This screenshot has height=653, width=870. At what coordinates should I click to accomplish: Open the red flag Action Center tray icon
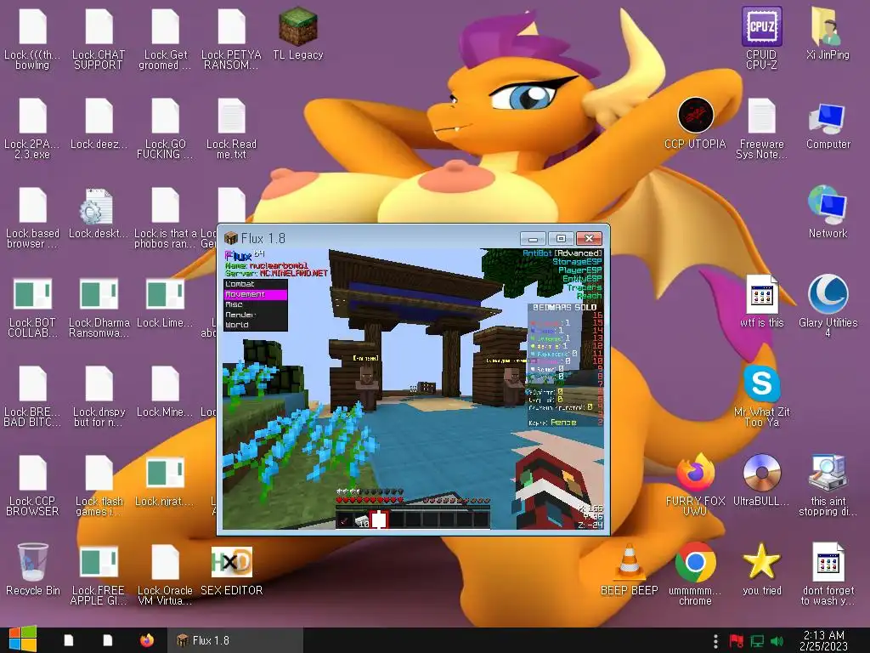pyautogui.click(x=736, y=641)
